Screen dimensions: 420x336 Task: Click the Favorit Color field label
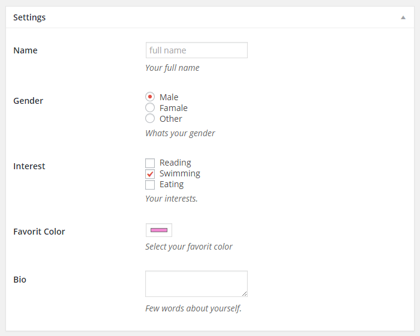click(x=39, y=232)
